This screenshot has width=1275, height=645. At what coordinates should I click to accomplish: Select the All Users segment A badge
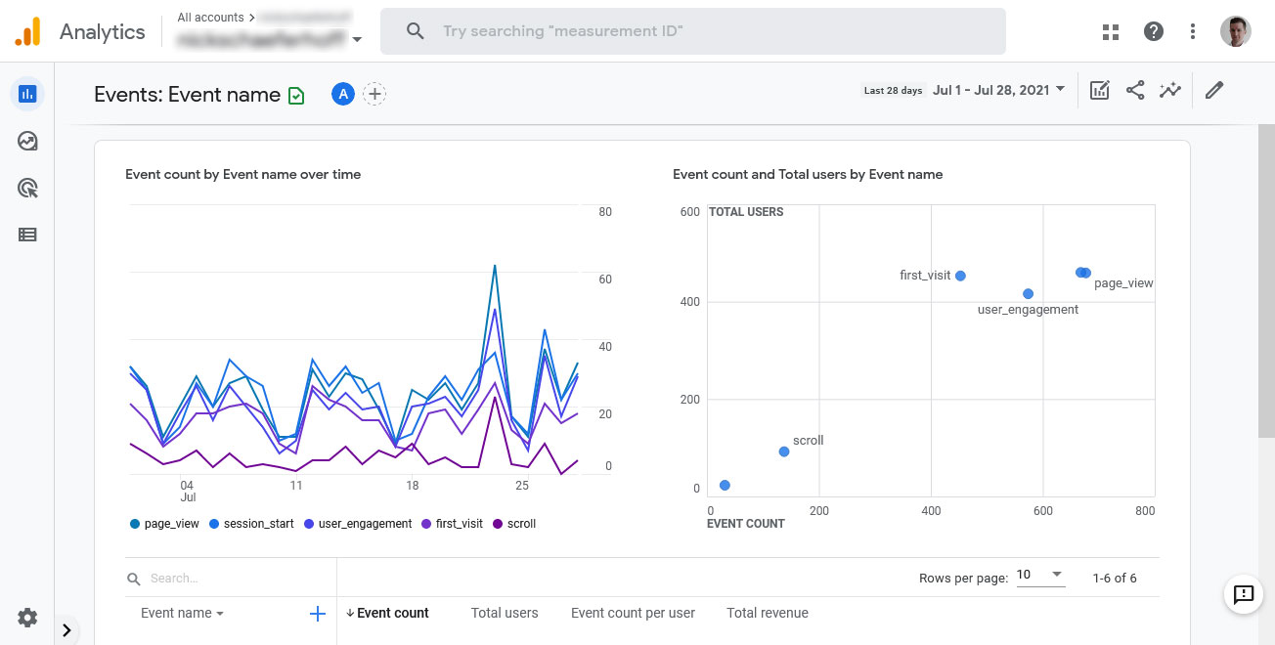tap(342, 94)
